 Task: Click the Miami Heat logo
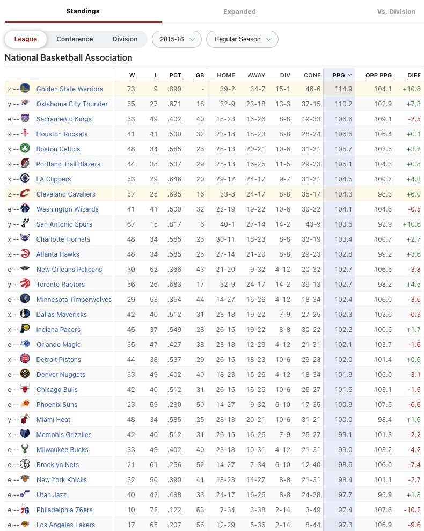[x=25, y=419]
